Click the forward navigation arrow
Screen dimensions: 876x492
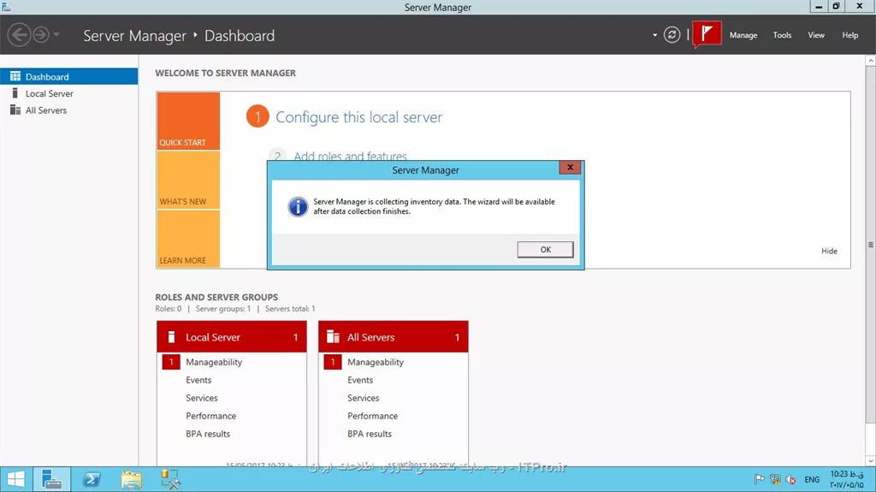40,35
